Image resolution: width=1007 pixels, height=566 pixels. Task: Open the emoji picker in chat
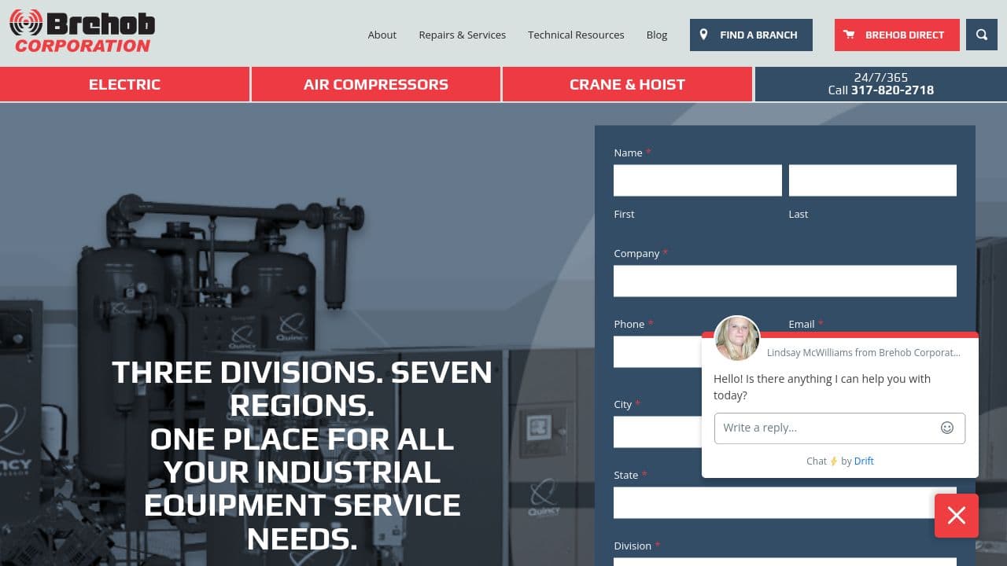(x=947, y=428)
